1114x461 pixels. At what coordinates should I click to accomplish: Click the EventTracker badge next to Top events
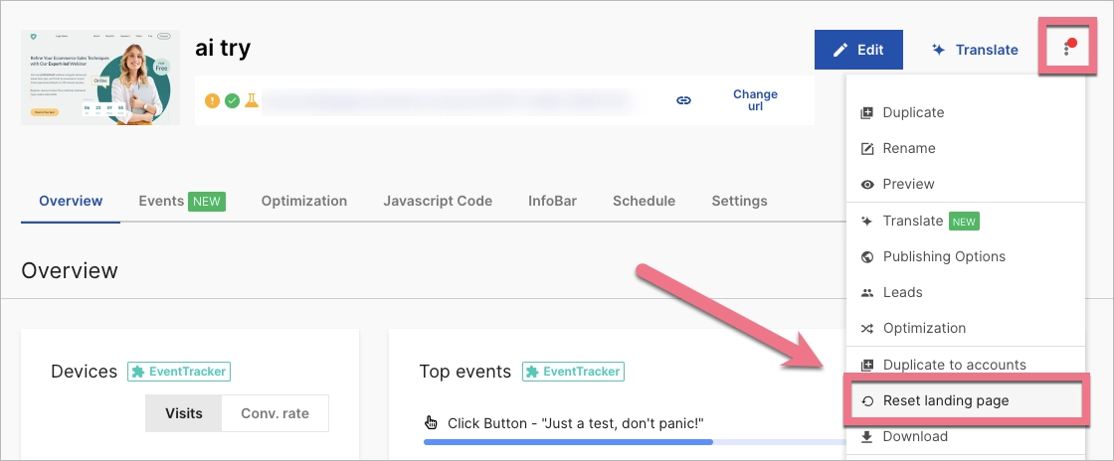pyautogui.click(x=573, y=372)
